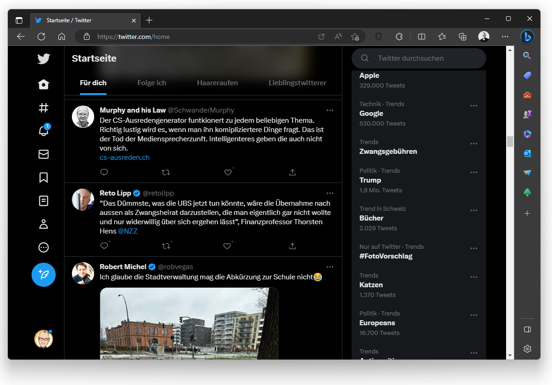Open Profile person icon in sidebar
The height and width of the screenshot is (385, 552).
[x=44, y=224]
